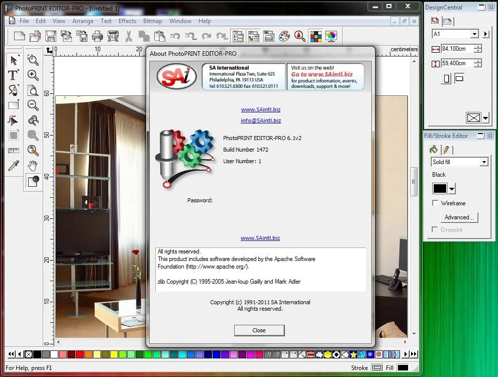Image resolution: width=498 pixels, height=377 pixels.
Task: Open the Fill/Stroke Editor toolbar icon
Action: pyautogui.click(x=253, y=36)
